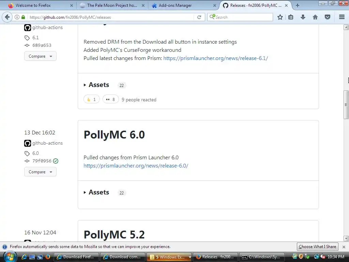349x262 pixels.
Task: Close the Welcome to Firefox tab
Action: (x=72, y=5)
